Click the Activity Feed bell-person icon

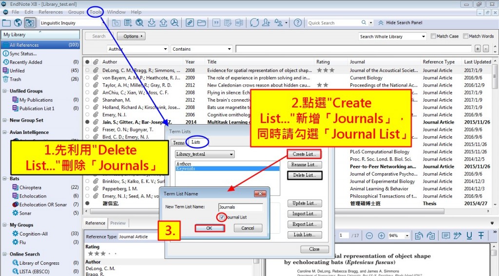(x=279, y=23)
